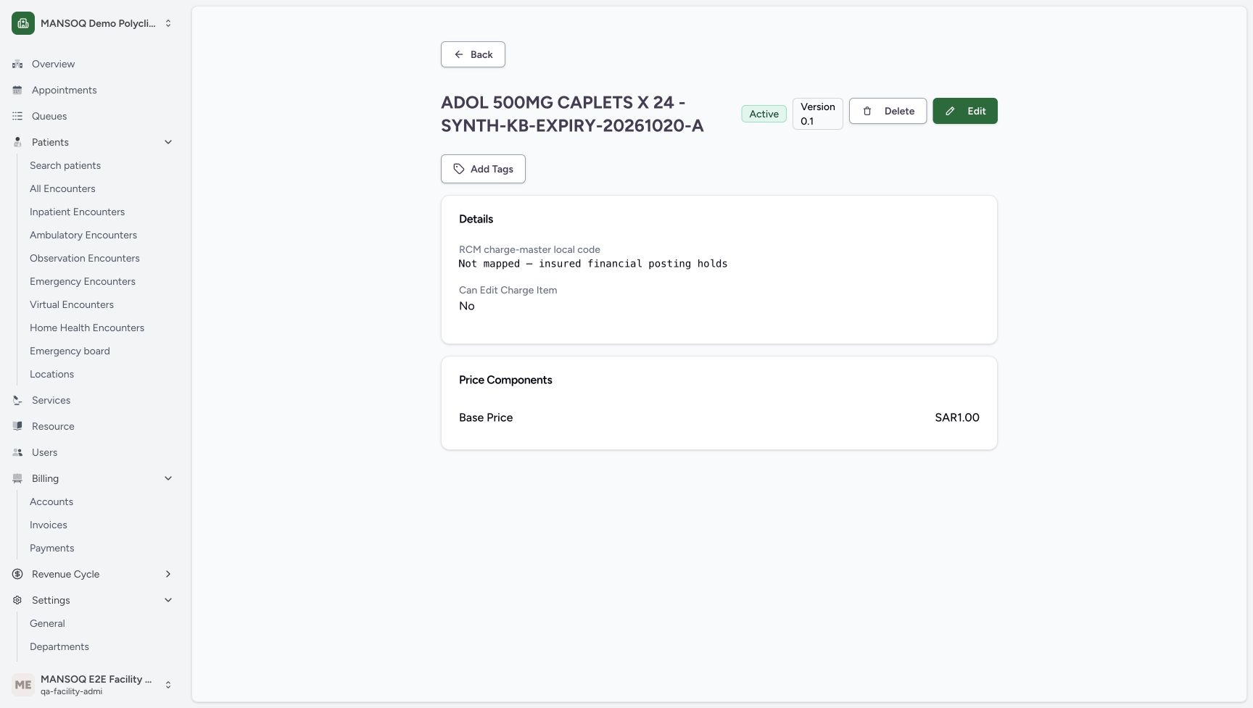Viewport: 1253px width, 708px height.
Task: Collapse the Patients section chevron
Action: pos(168,142)
